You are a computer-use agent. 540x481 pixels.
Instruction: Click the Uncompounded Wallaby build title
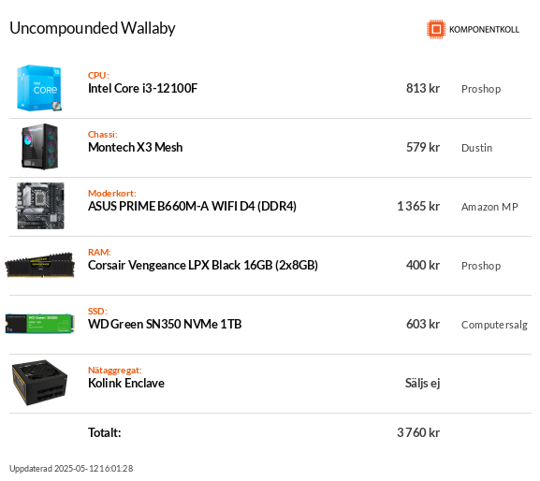pyautogui.click(x=93, y=28)
